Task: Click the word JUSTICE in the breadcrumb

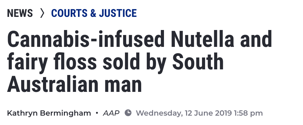Action: (118, 13)
